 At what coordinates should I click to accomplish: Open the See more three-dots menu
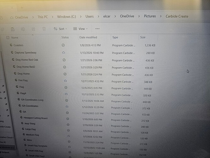pos(97,29)
